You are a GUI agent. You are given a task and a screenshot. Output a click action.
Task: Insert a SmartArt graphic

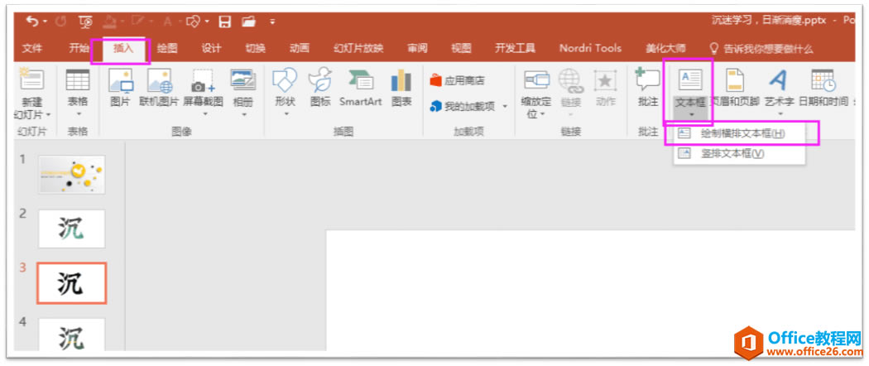(360, 88)
